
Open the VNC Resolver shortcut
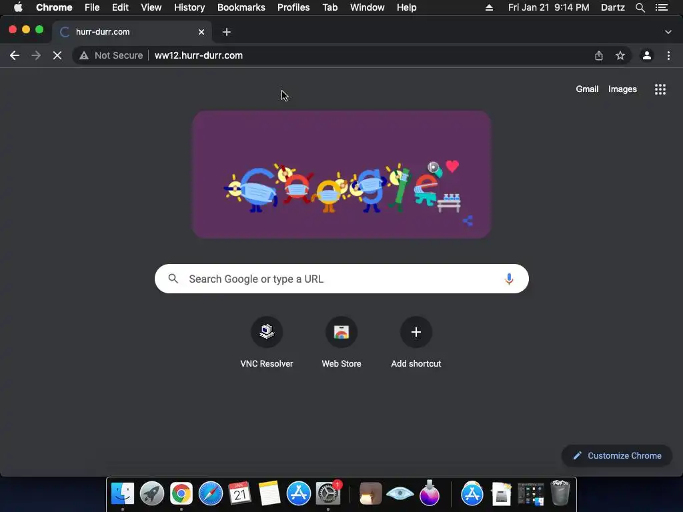click(267, 343)
